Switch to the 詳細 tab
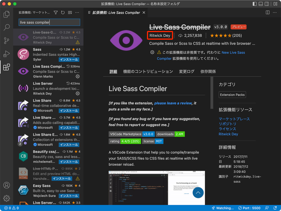Image resolution: width=281 pixels, height=211 pixels. [113, 71]
